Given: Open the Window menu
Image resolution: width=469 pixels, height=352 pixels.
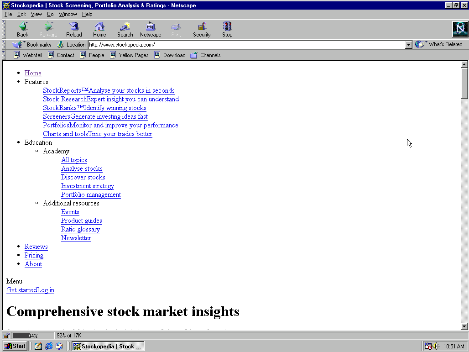Looking at the screenshot, I should click(x=68, y=14).
